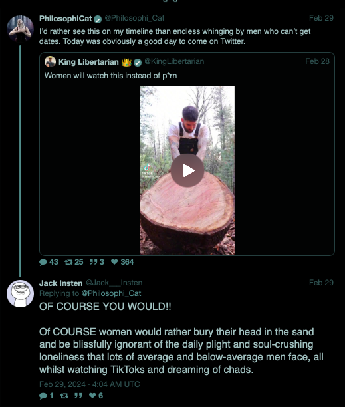Click the @Philosophi_Cat mention in Replying to
Image resolution: width=345 pixels, height=407 pixels.
(111, 293)
